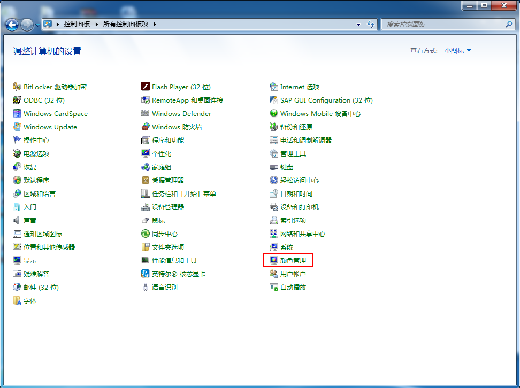
Task: Open the 凭据管理器 link
Action: point(168,181)
